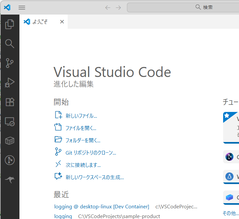Click the folder icon beside フォルダーを開く
The image size is (239, 219).
pos(58,139)
